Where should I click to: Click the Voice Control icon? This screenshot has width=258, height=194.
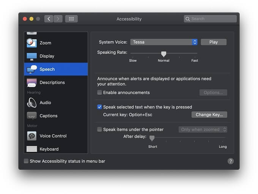32,136
